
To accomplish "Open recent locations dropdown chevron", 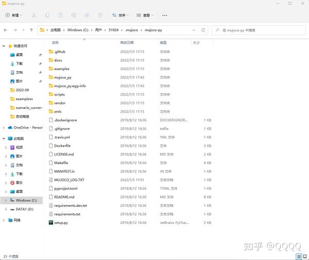I will click(x=24, y=30).
